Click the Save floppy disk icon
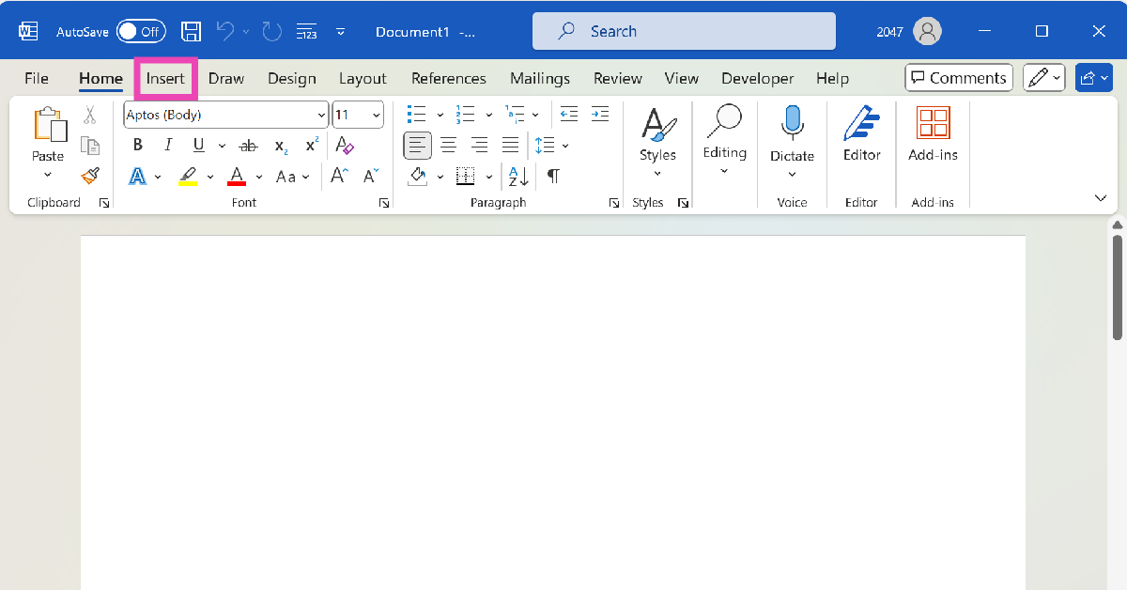 [x=191, y=31]
